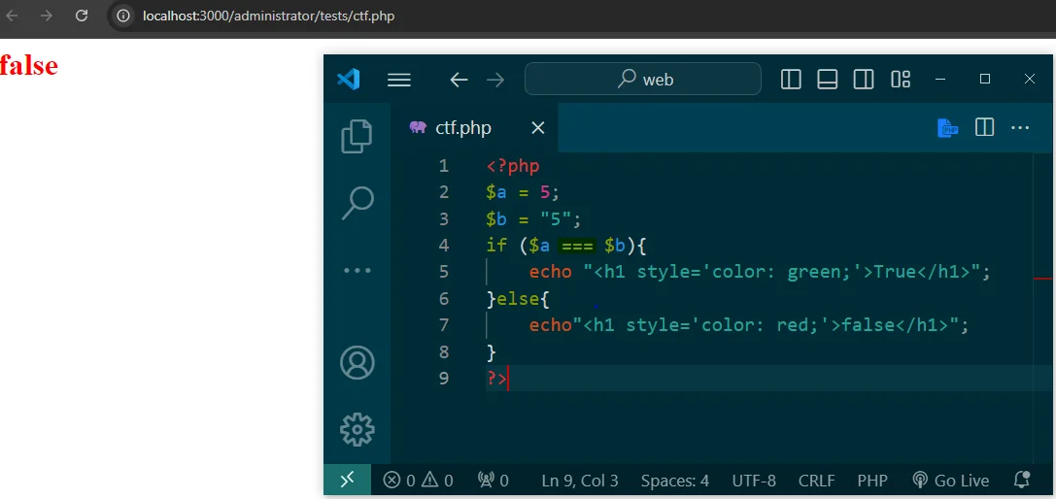This screenshot has height=499, width=1056.
Task: Click the web search command center box
Action: pos(643,80)
